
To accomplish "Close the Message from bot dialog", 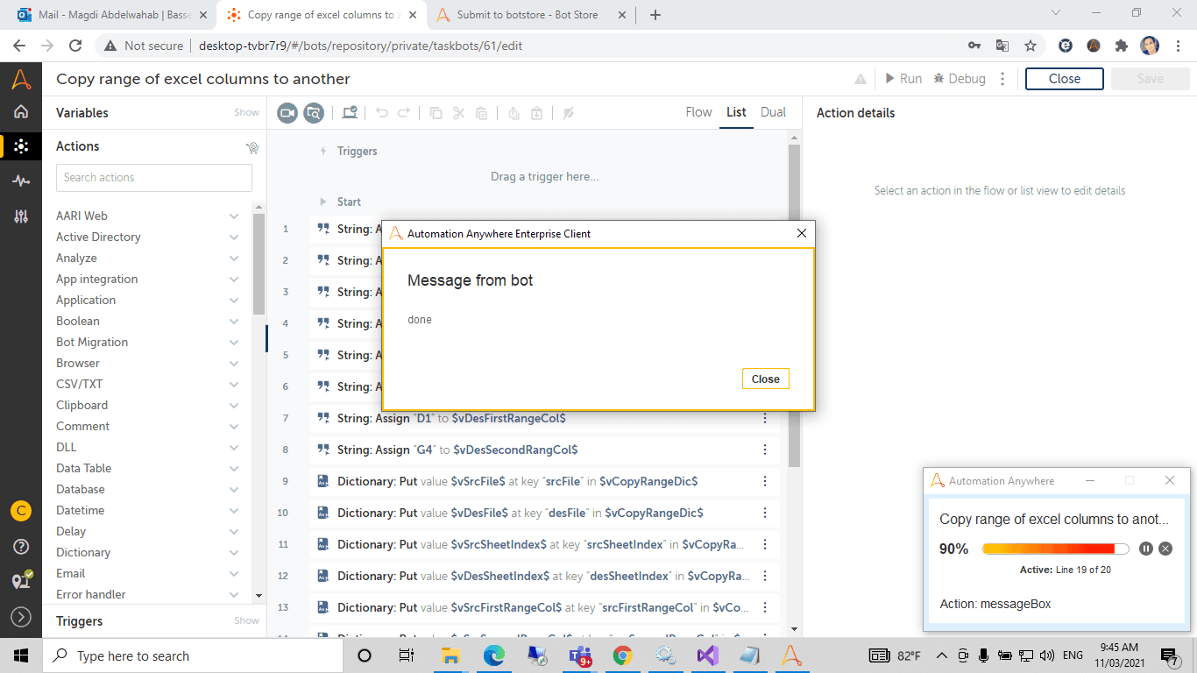I will tap(765, 379).
